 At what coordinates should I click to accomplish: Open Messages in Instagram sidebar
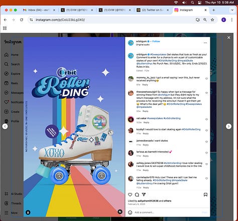[14, 93]
